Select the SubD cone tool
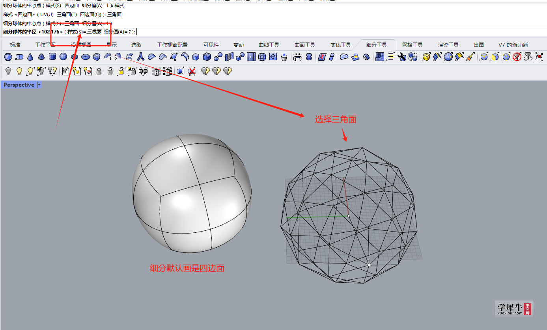 30,57
